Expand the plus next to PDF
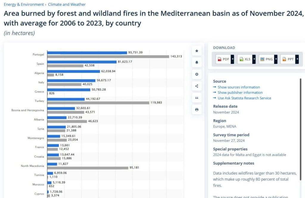The image size is (305, 198). click(x=232, y=59)
